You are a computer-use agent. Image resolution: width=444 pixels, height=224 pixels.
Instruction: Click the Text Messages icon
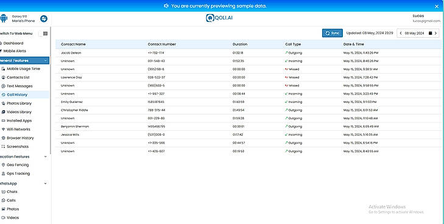click(x=4, y=86)
